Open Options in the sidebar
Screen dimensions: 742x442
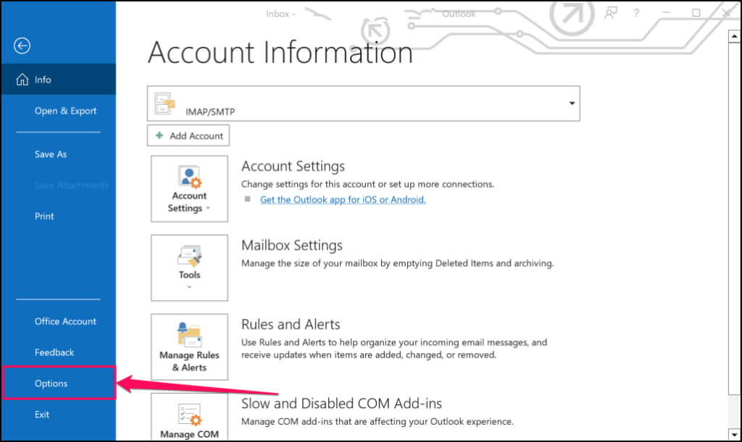51,383
